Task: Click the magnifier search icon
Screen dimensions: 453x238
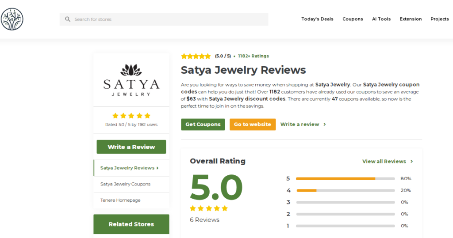Action: coord(68,19)
